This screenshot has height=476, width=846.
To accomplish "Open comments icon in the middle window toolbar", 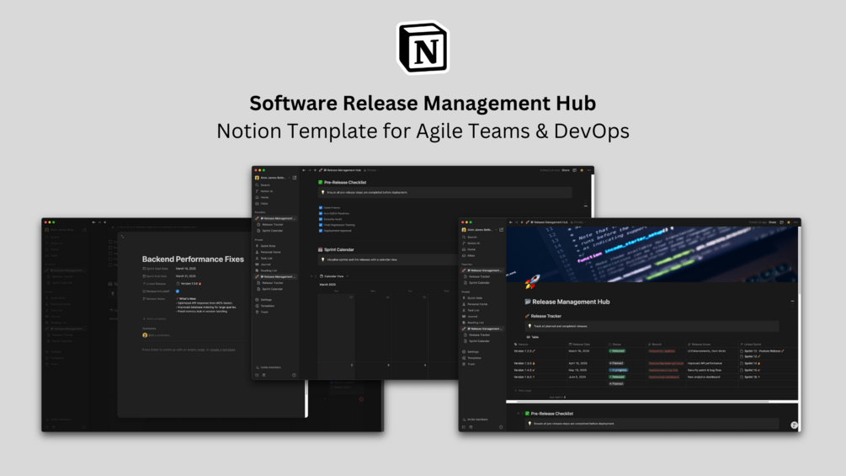I will (575, 170).
